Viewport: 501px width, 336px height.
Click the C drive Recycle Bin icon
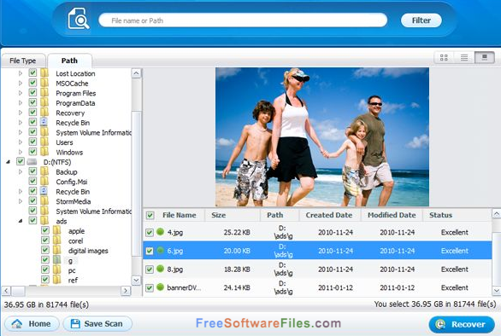(x=44, y=123)
